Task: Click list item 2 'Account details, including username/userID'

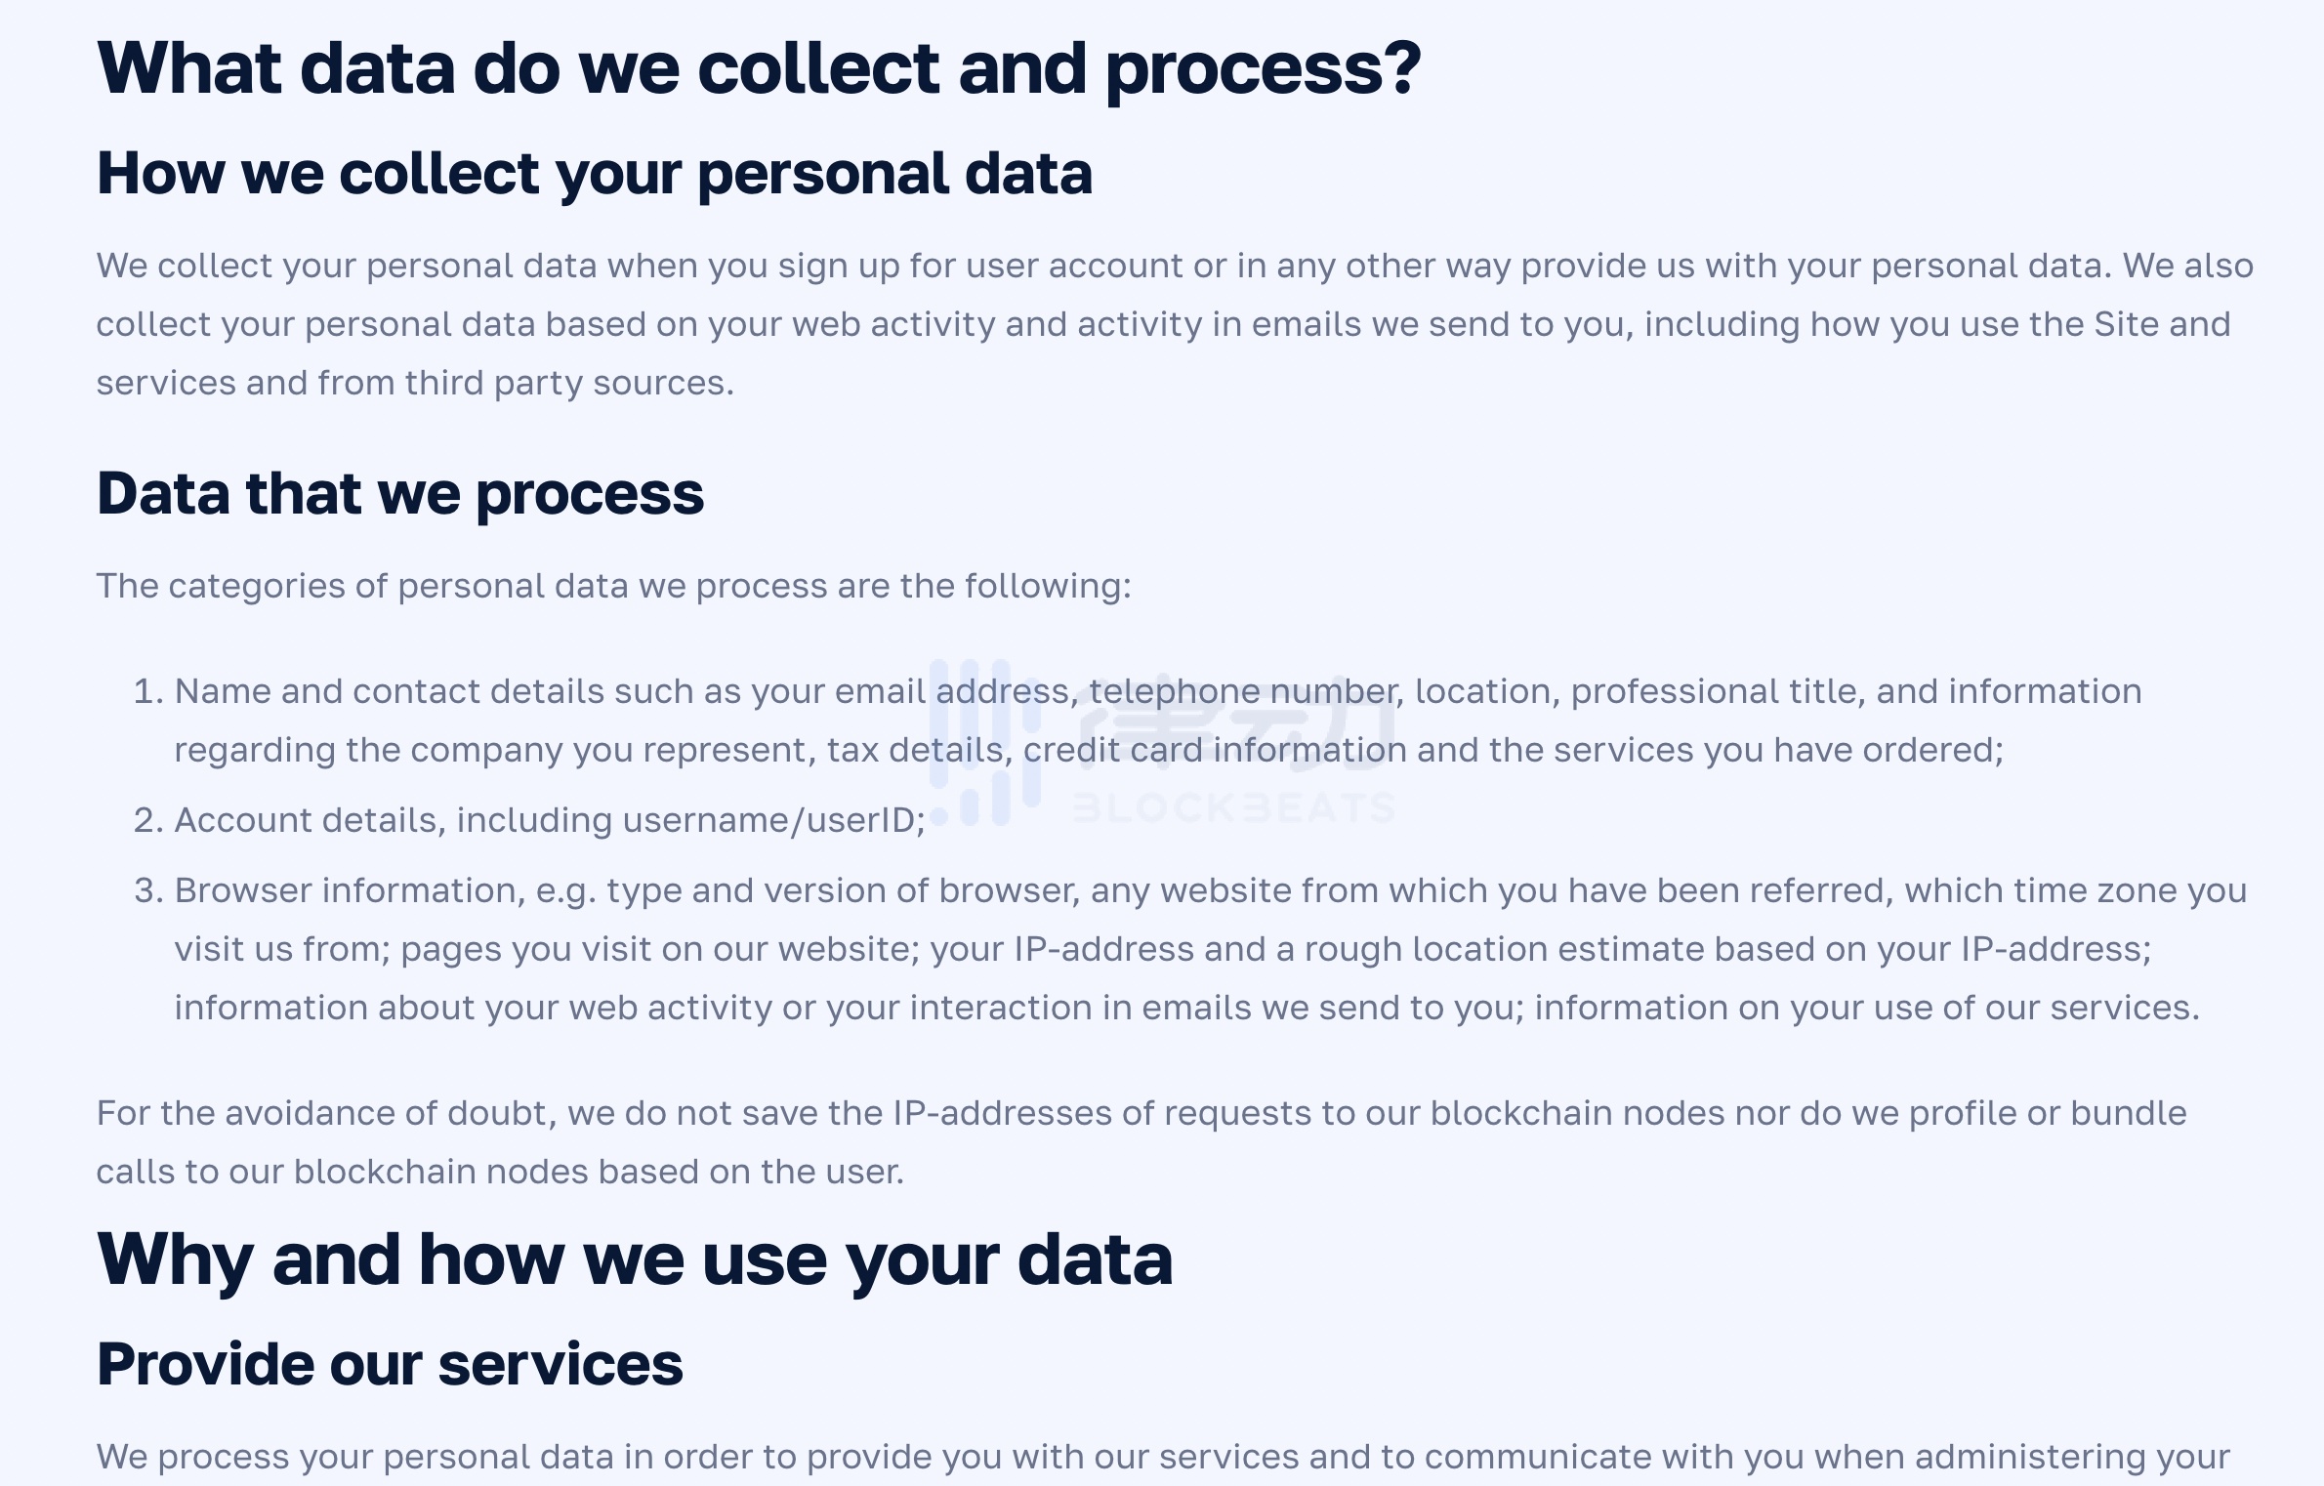Action: pyautogui.click(x=549, y=820)
